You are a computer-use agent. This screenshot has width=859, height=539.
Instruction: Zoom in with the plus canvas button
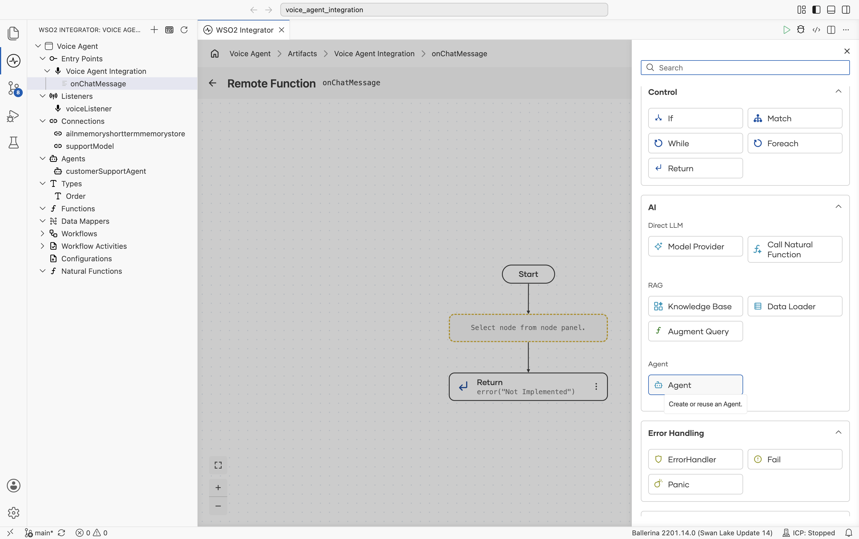(218, 487)
